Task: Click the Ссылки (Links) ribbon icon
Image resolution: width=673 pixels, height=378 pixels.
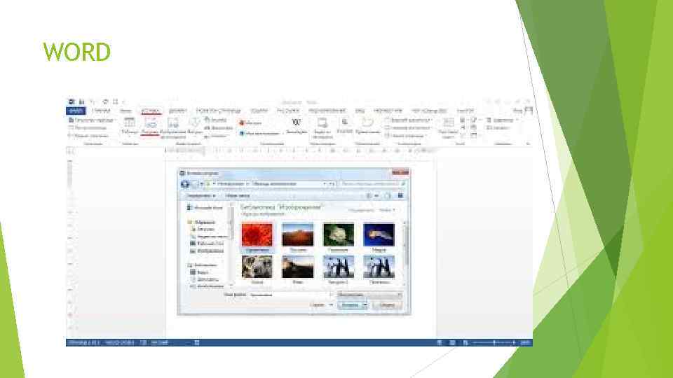Action: click(345, 127)
